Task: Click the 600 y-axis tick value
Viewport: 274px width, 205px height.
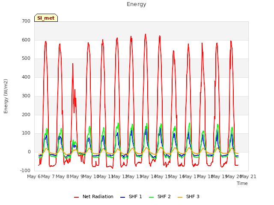Action: click(x=26, y=40)
